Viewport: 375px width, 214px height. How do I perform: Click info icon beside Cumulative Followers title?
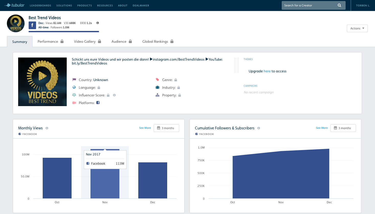[x=259, y=128]
